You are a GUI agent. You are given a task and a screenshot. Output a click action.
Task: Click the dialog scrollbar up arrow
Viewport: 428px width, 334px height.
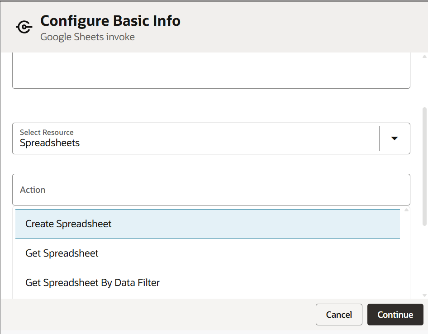[x=424, y=57]
